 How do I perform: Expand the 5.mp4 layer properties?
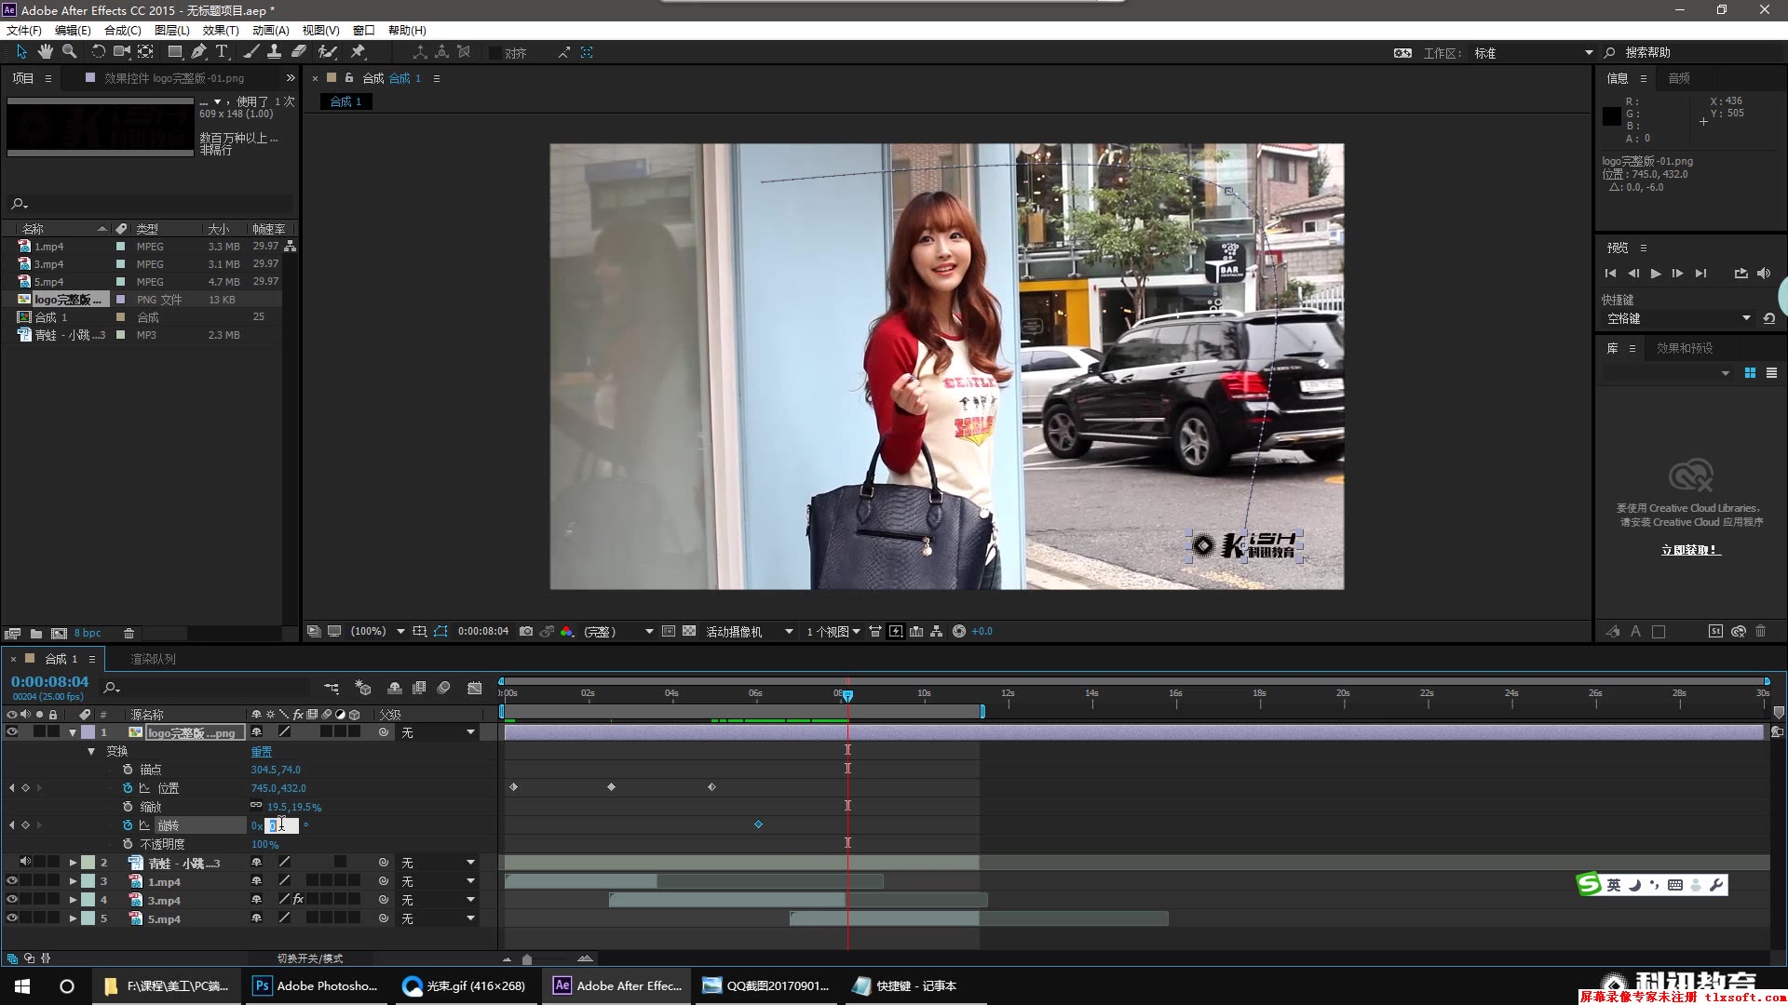73,918
